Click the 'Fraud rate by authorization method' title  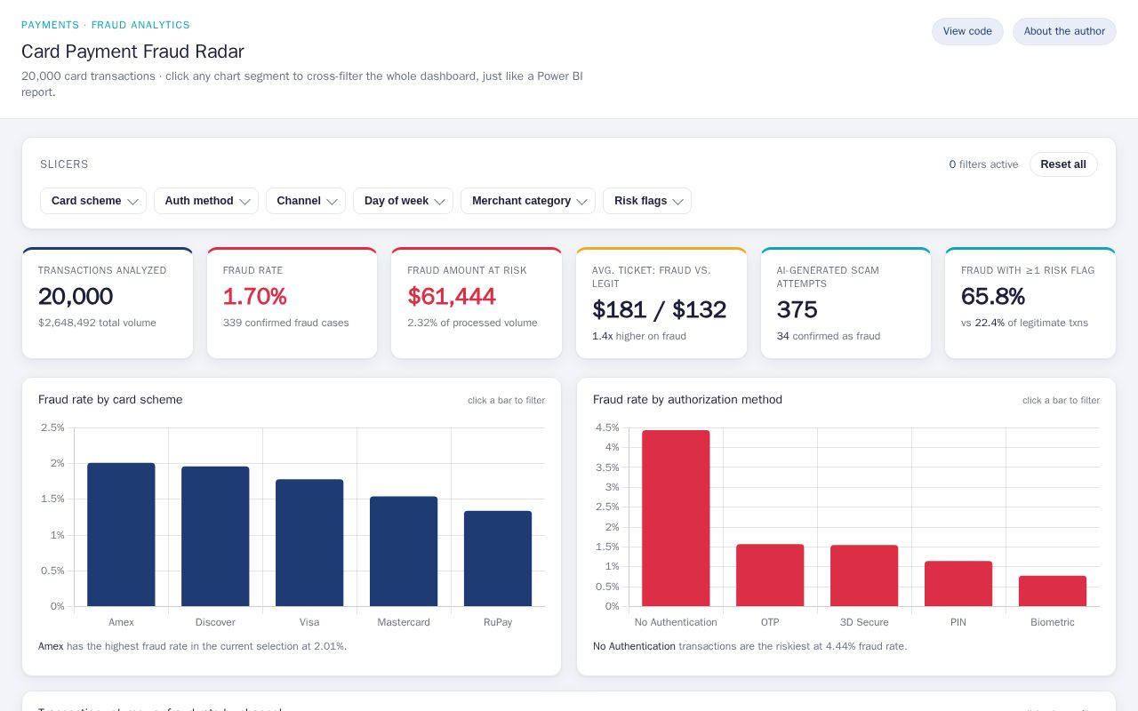[687, 400]
